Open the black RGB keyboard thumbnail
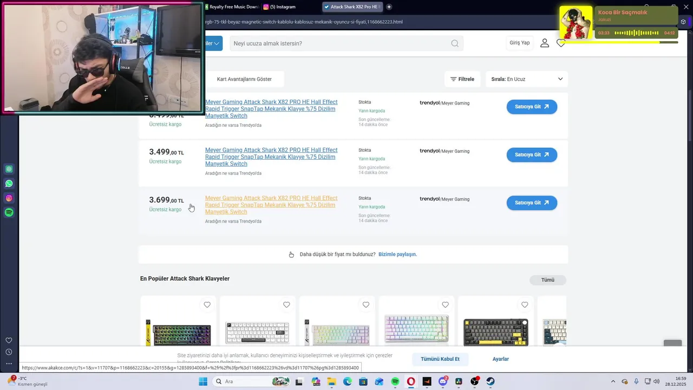This screenshot has width=693, height=390. (x=178, y=331)
